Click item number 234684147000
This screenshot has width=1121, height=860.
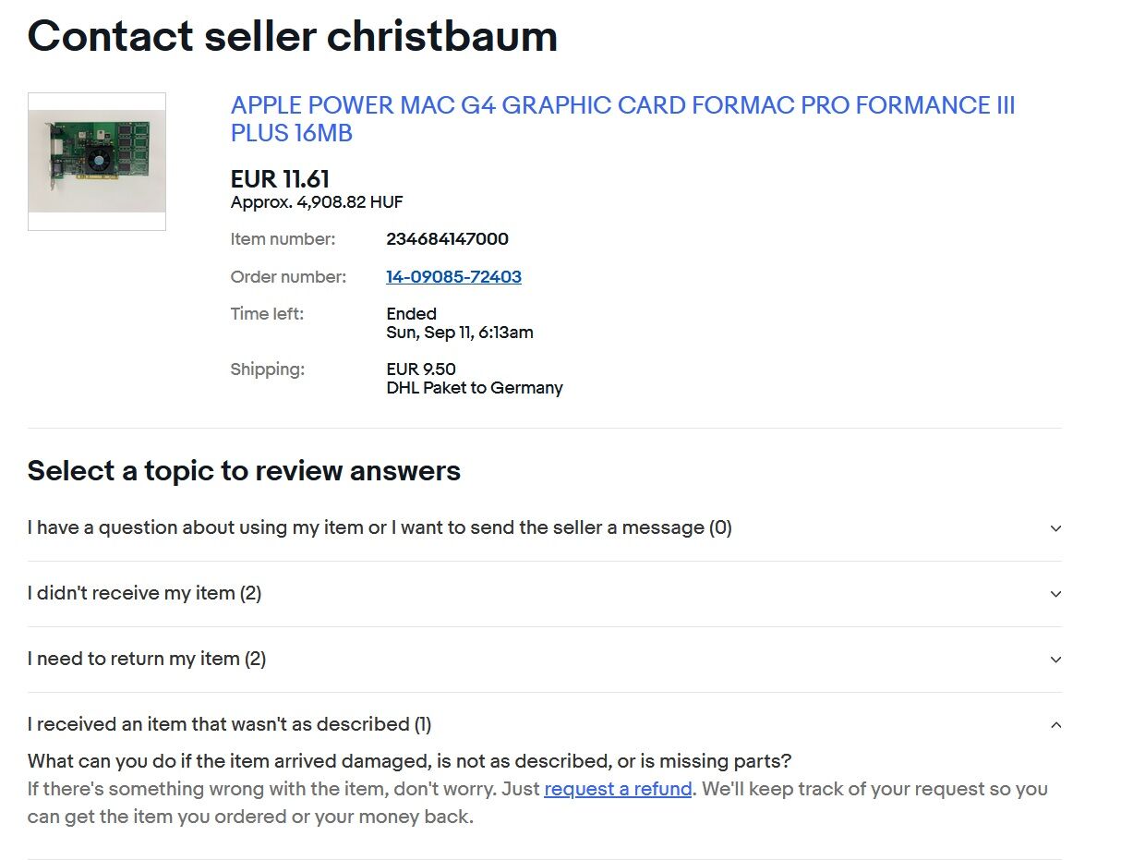[x=447, y=239]
